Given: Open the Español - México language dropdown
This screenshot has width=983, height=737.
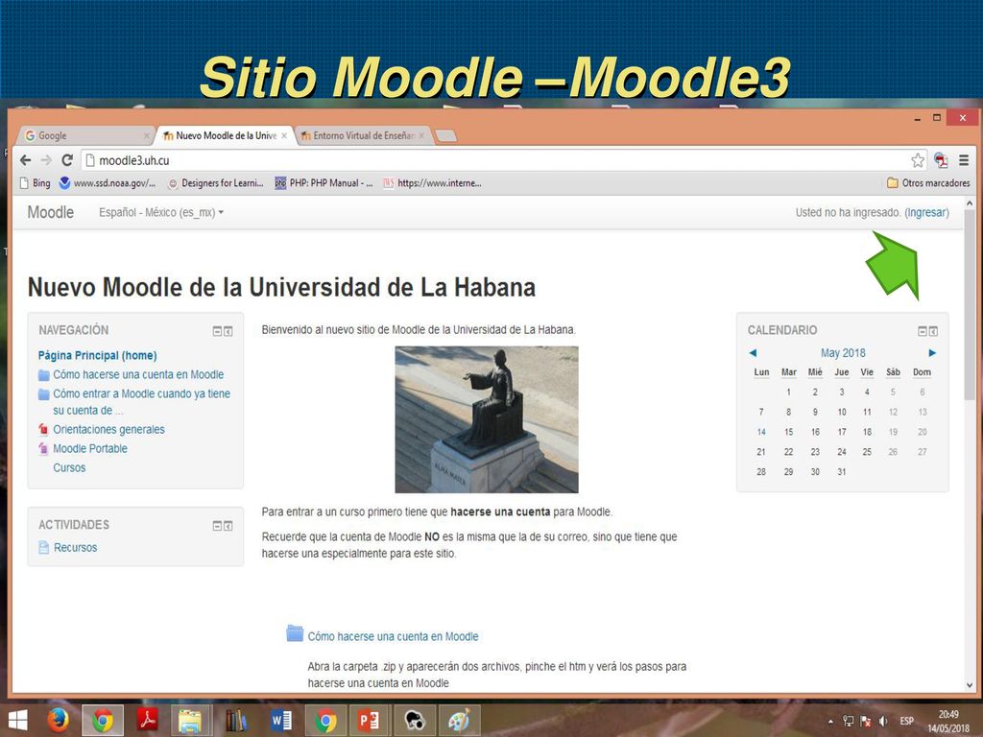Looking at the screenshot, I should coord(161,212).
